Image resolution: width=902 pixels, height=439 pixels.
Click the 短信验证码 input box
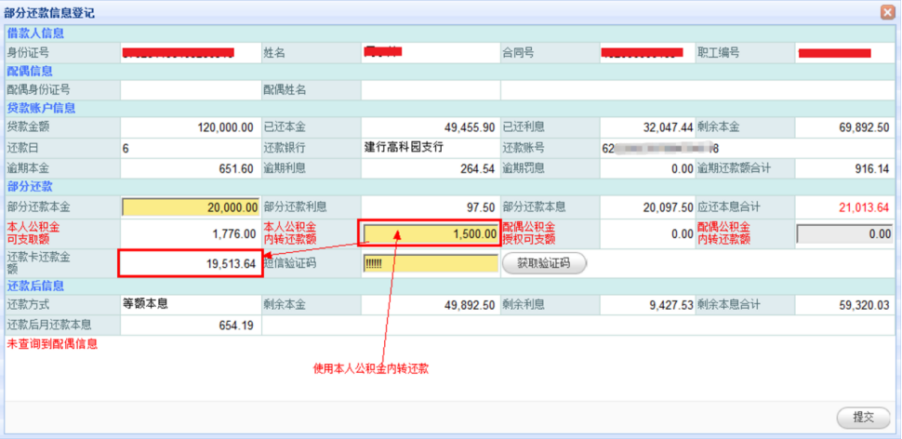coord(431,263)
